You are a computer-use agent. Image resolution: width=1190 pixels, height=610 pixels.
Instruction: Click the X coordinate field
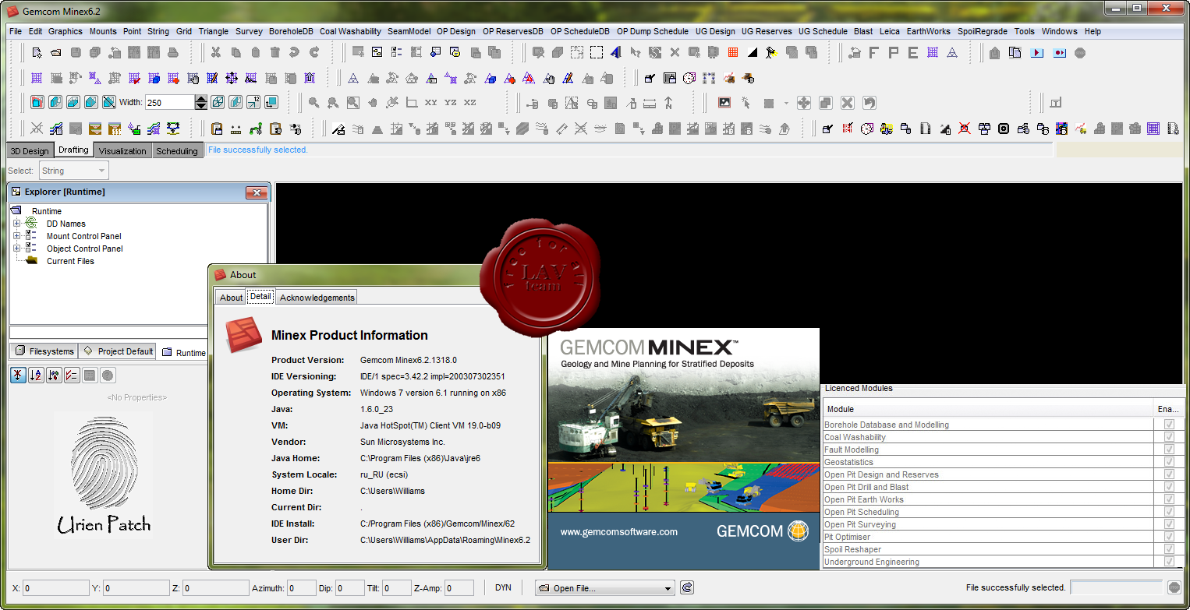56,588
